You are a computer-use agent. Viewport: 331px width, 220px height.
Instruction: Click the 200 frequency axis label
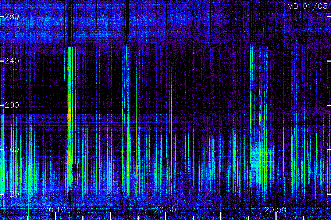[12, 105]
